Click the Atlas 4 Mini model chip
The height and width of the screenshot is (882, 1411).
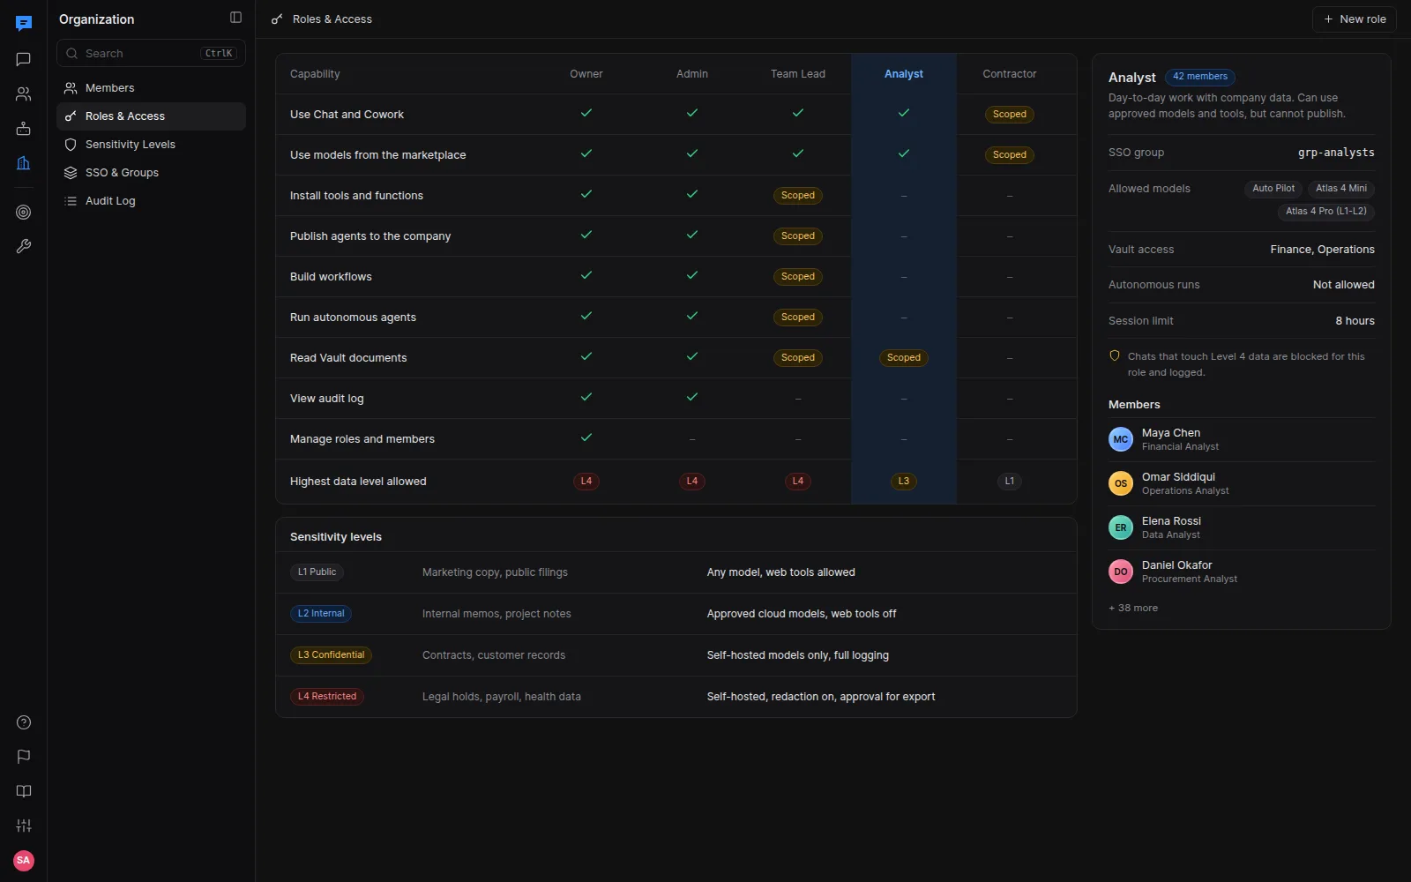tap(1341, 189)
